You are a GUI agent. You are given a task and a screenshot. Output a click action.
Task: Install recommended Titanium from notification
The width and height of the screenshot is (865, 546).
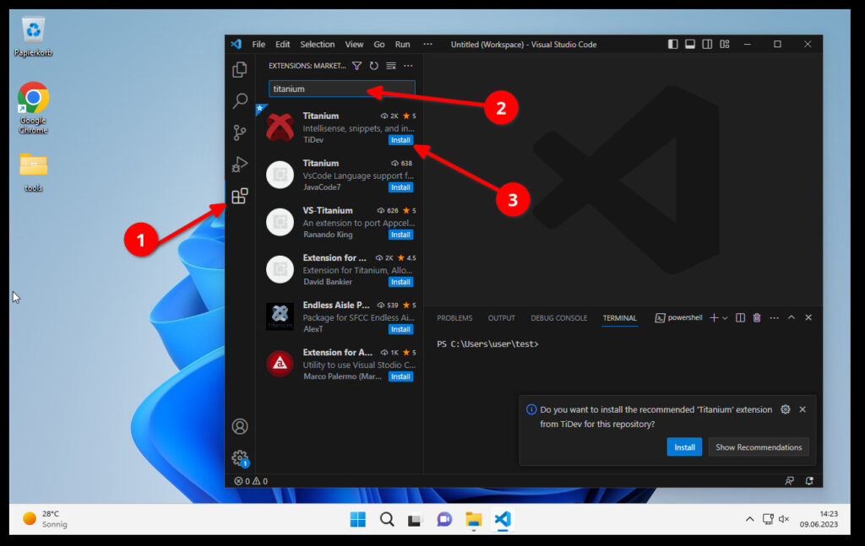coord(684,446)
